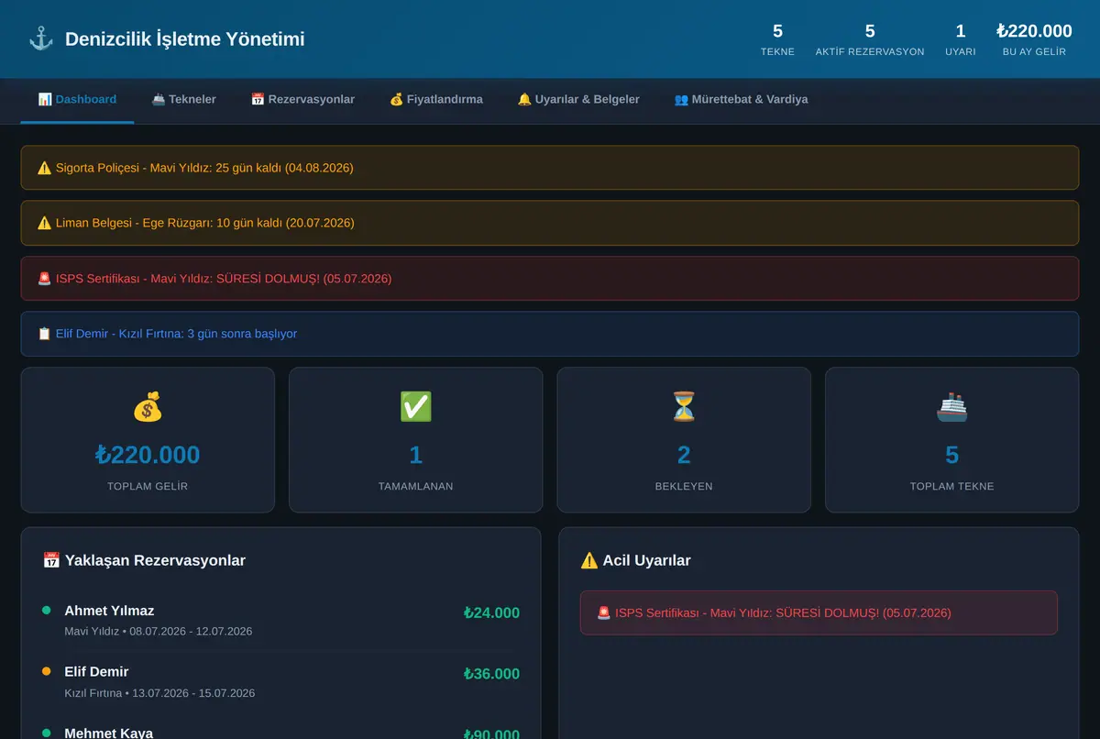This screenshot has height=739, width=1100.
Task: Click the money bag icon above Toplam Gelir
Action: [148, 407]
